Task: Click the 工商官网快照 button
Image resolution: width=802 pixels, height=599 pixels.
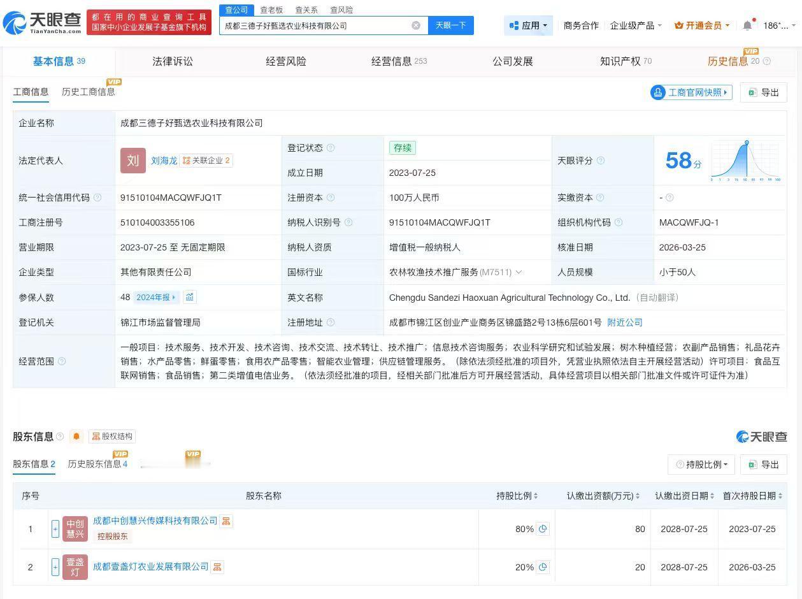Action: click(x=691, y=92)
